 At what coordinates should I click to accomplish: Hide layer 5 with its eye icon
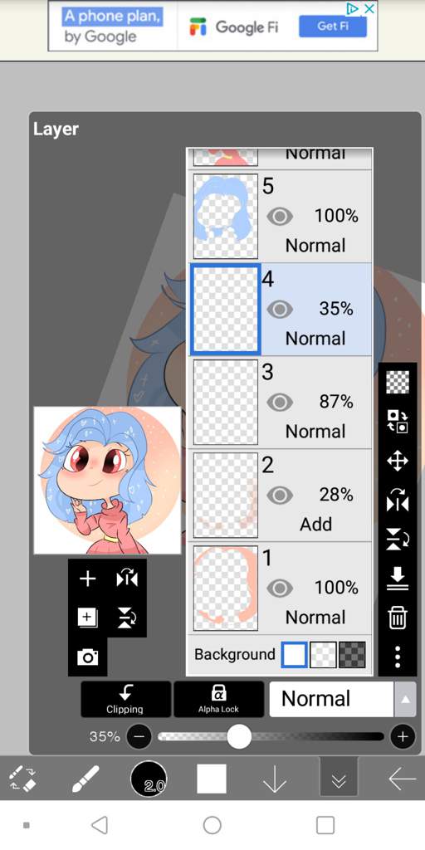(x=280, y=217)
